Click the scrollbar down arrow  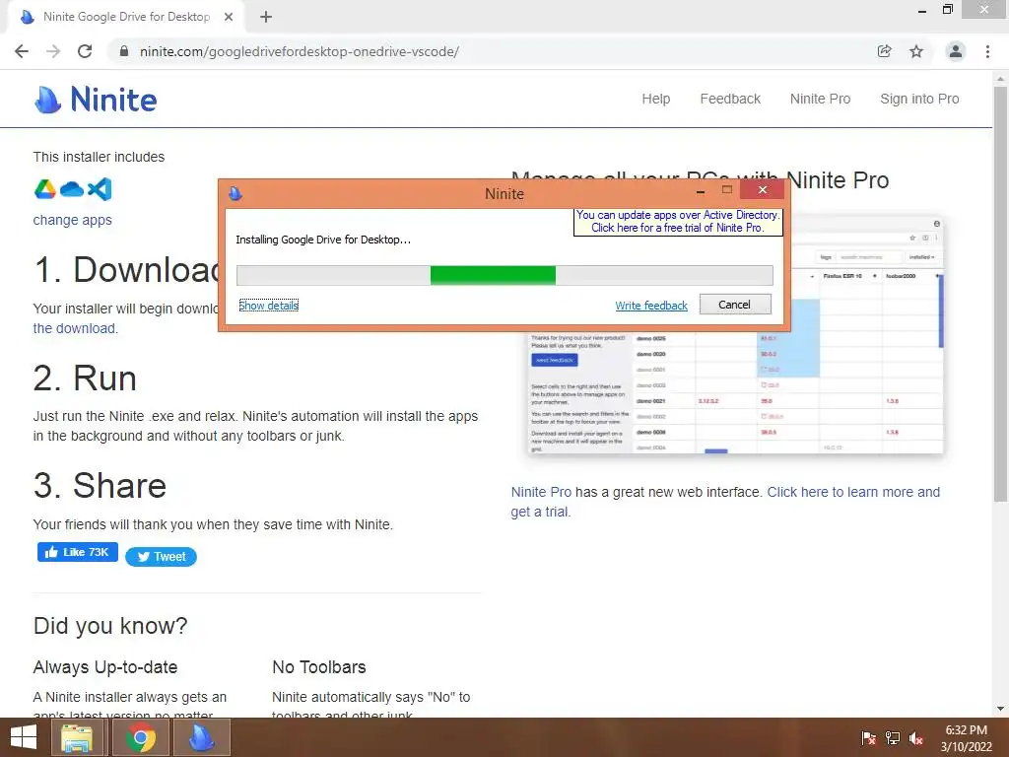tap(1001, 709)
